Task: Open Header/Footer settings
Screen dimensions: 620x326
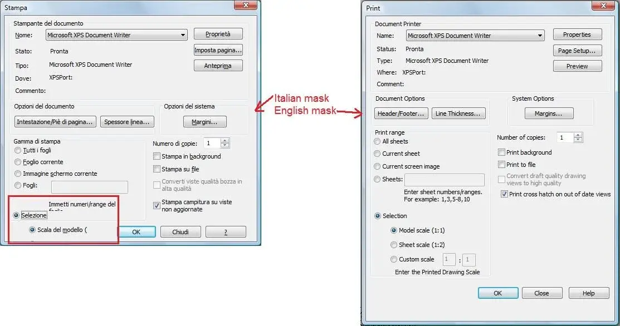Action: tap(401, 113)
